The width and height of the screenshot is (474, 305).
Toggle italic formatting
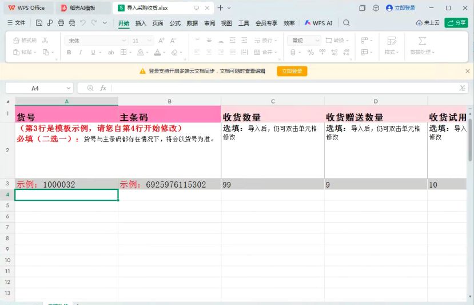pos(81,52)
